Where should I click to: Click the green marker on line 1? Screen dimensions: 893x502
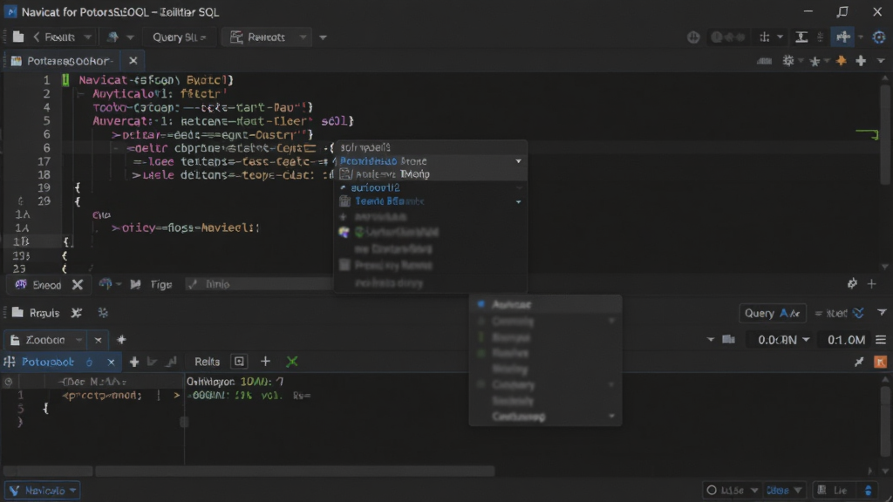65,80
